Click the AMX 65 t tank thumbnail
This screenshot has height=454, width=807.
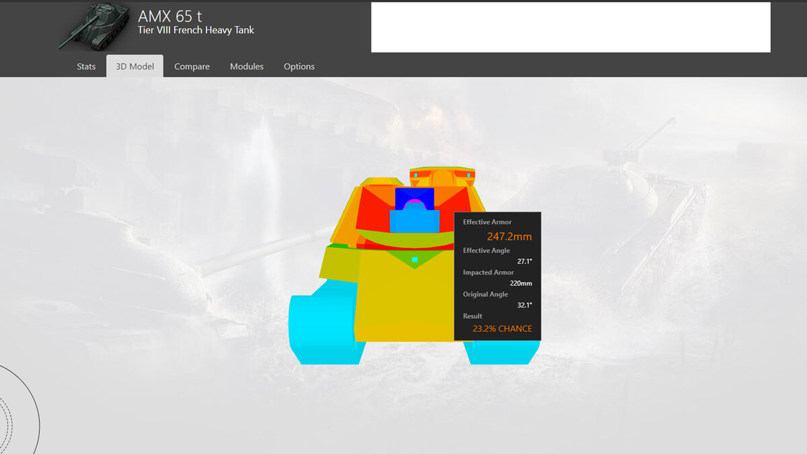[94, 26]
